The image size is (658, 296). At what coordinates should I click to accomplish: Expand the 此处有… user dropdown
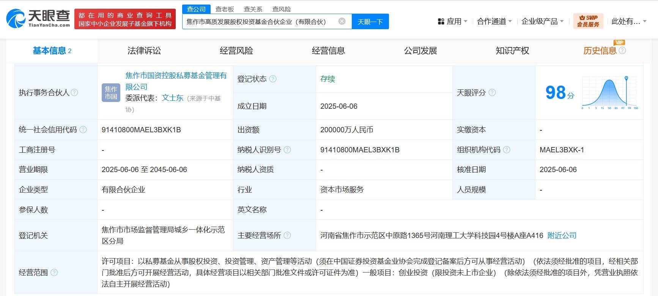coord(644,22)
